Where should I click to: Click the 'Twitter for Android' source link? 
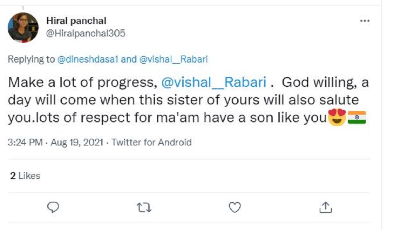[151, 143]
